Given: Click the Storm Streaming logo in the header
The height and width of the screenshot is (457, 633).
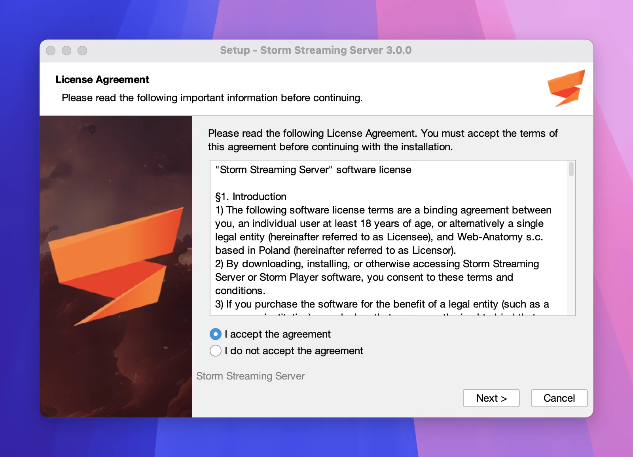Looking at the screenshot, I should 567,88.
